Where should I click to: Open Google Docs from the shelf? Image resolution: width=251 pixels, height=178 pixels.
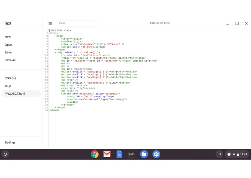click(119, 154)
